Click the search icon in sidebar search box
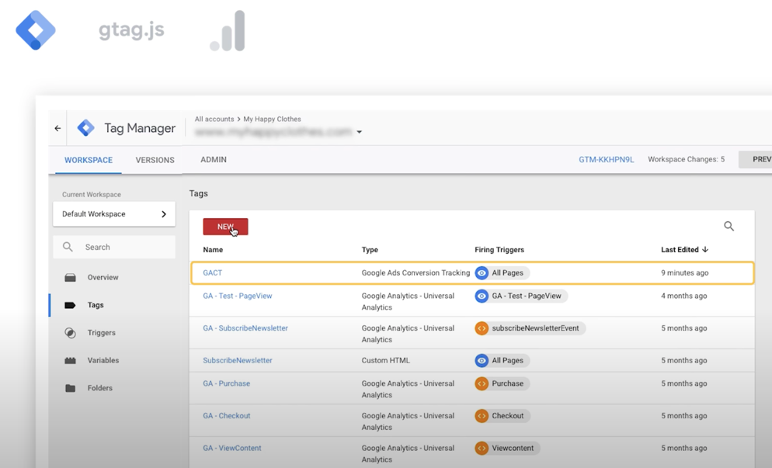This screenshot has height=468, width=772. 68,247
